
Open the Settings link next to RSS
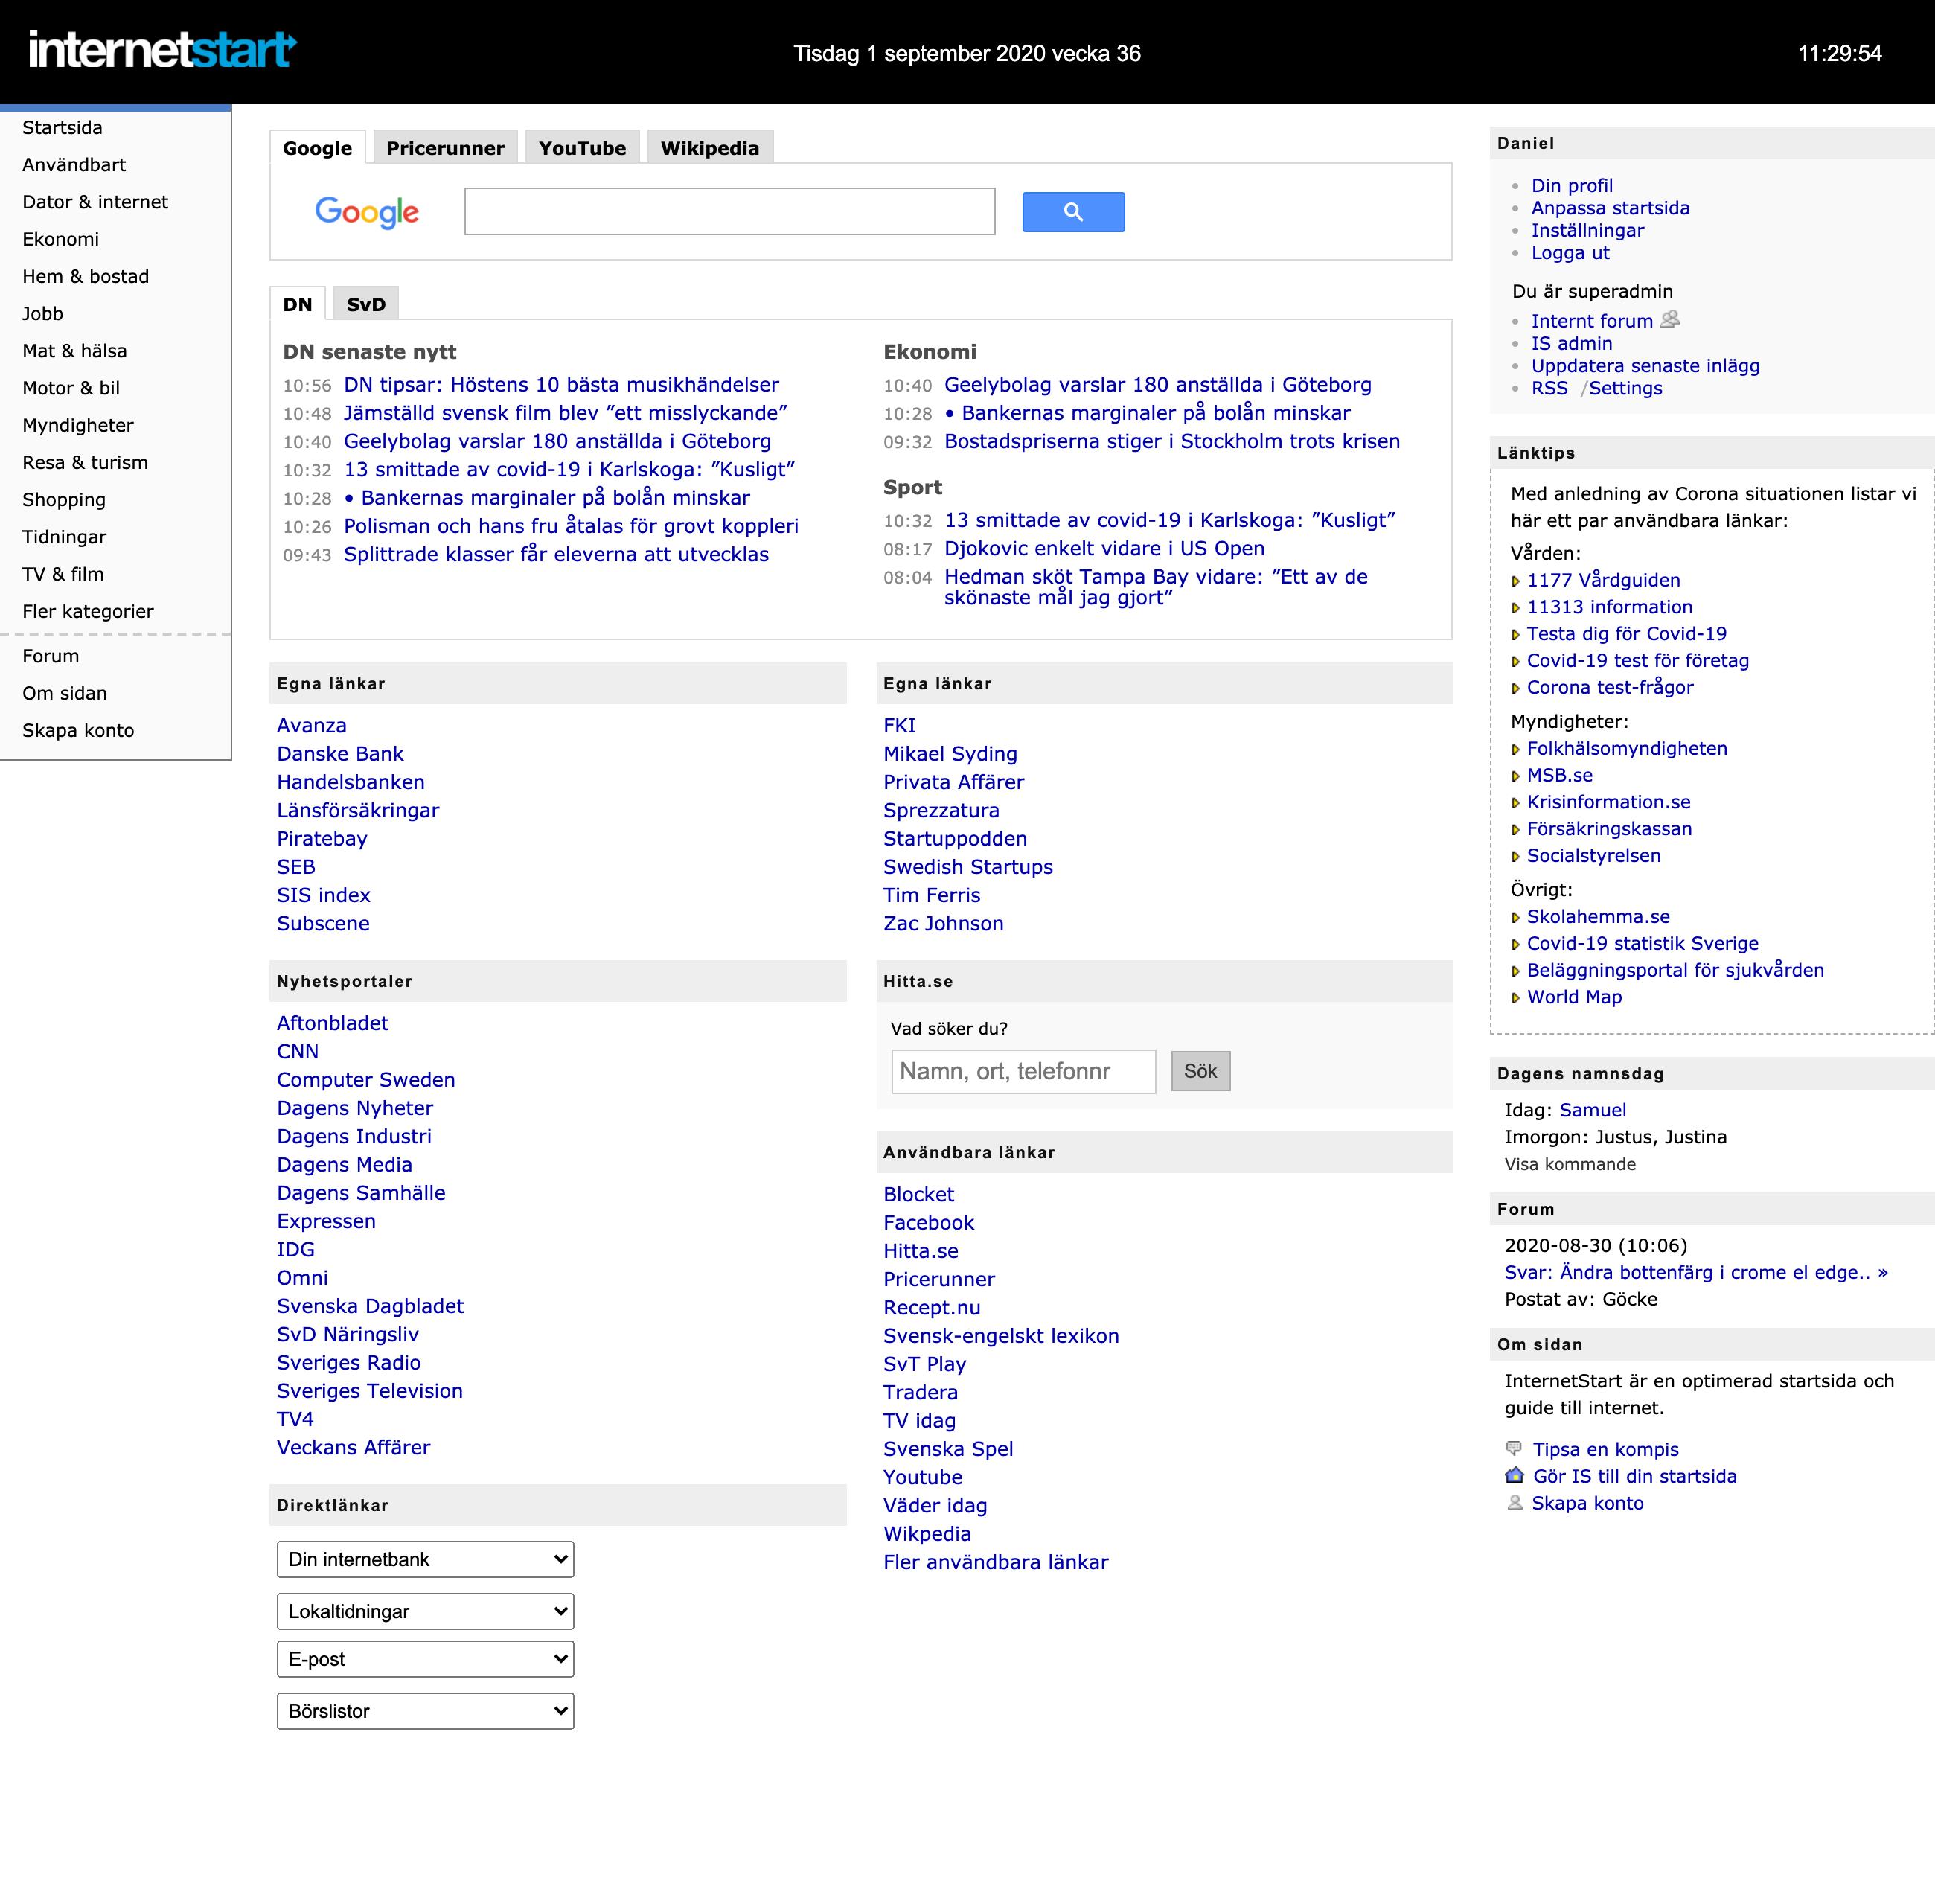tap(1625, 388)
